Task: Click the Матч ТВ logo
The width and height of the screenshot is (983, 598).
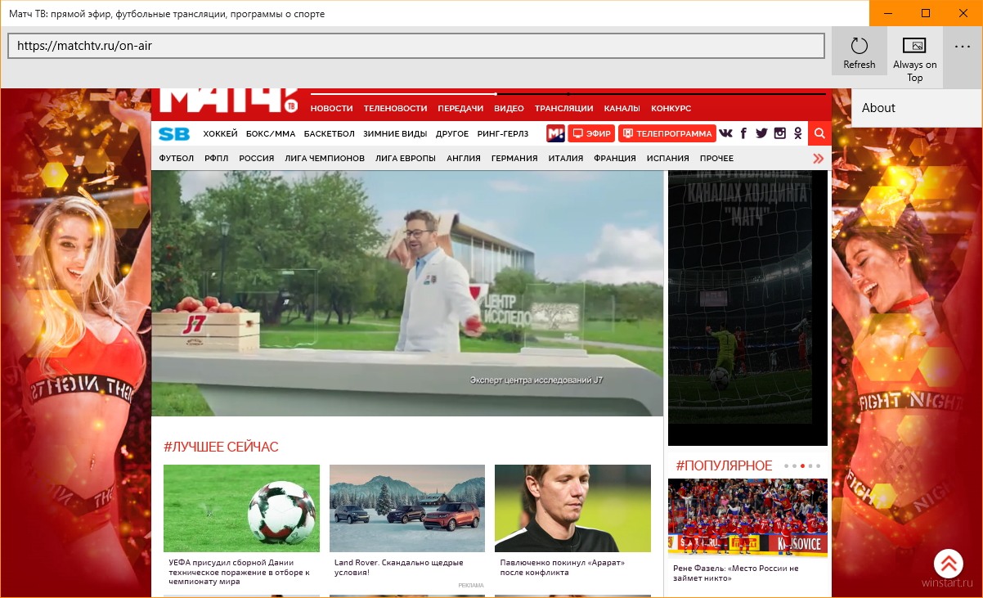Action: tap(228, 101)
